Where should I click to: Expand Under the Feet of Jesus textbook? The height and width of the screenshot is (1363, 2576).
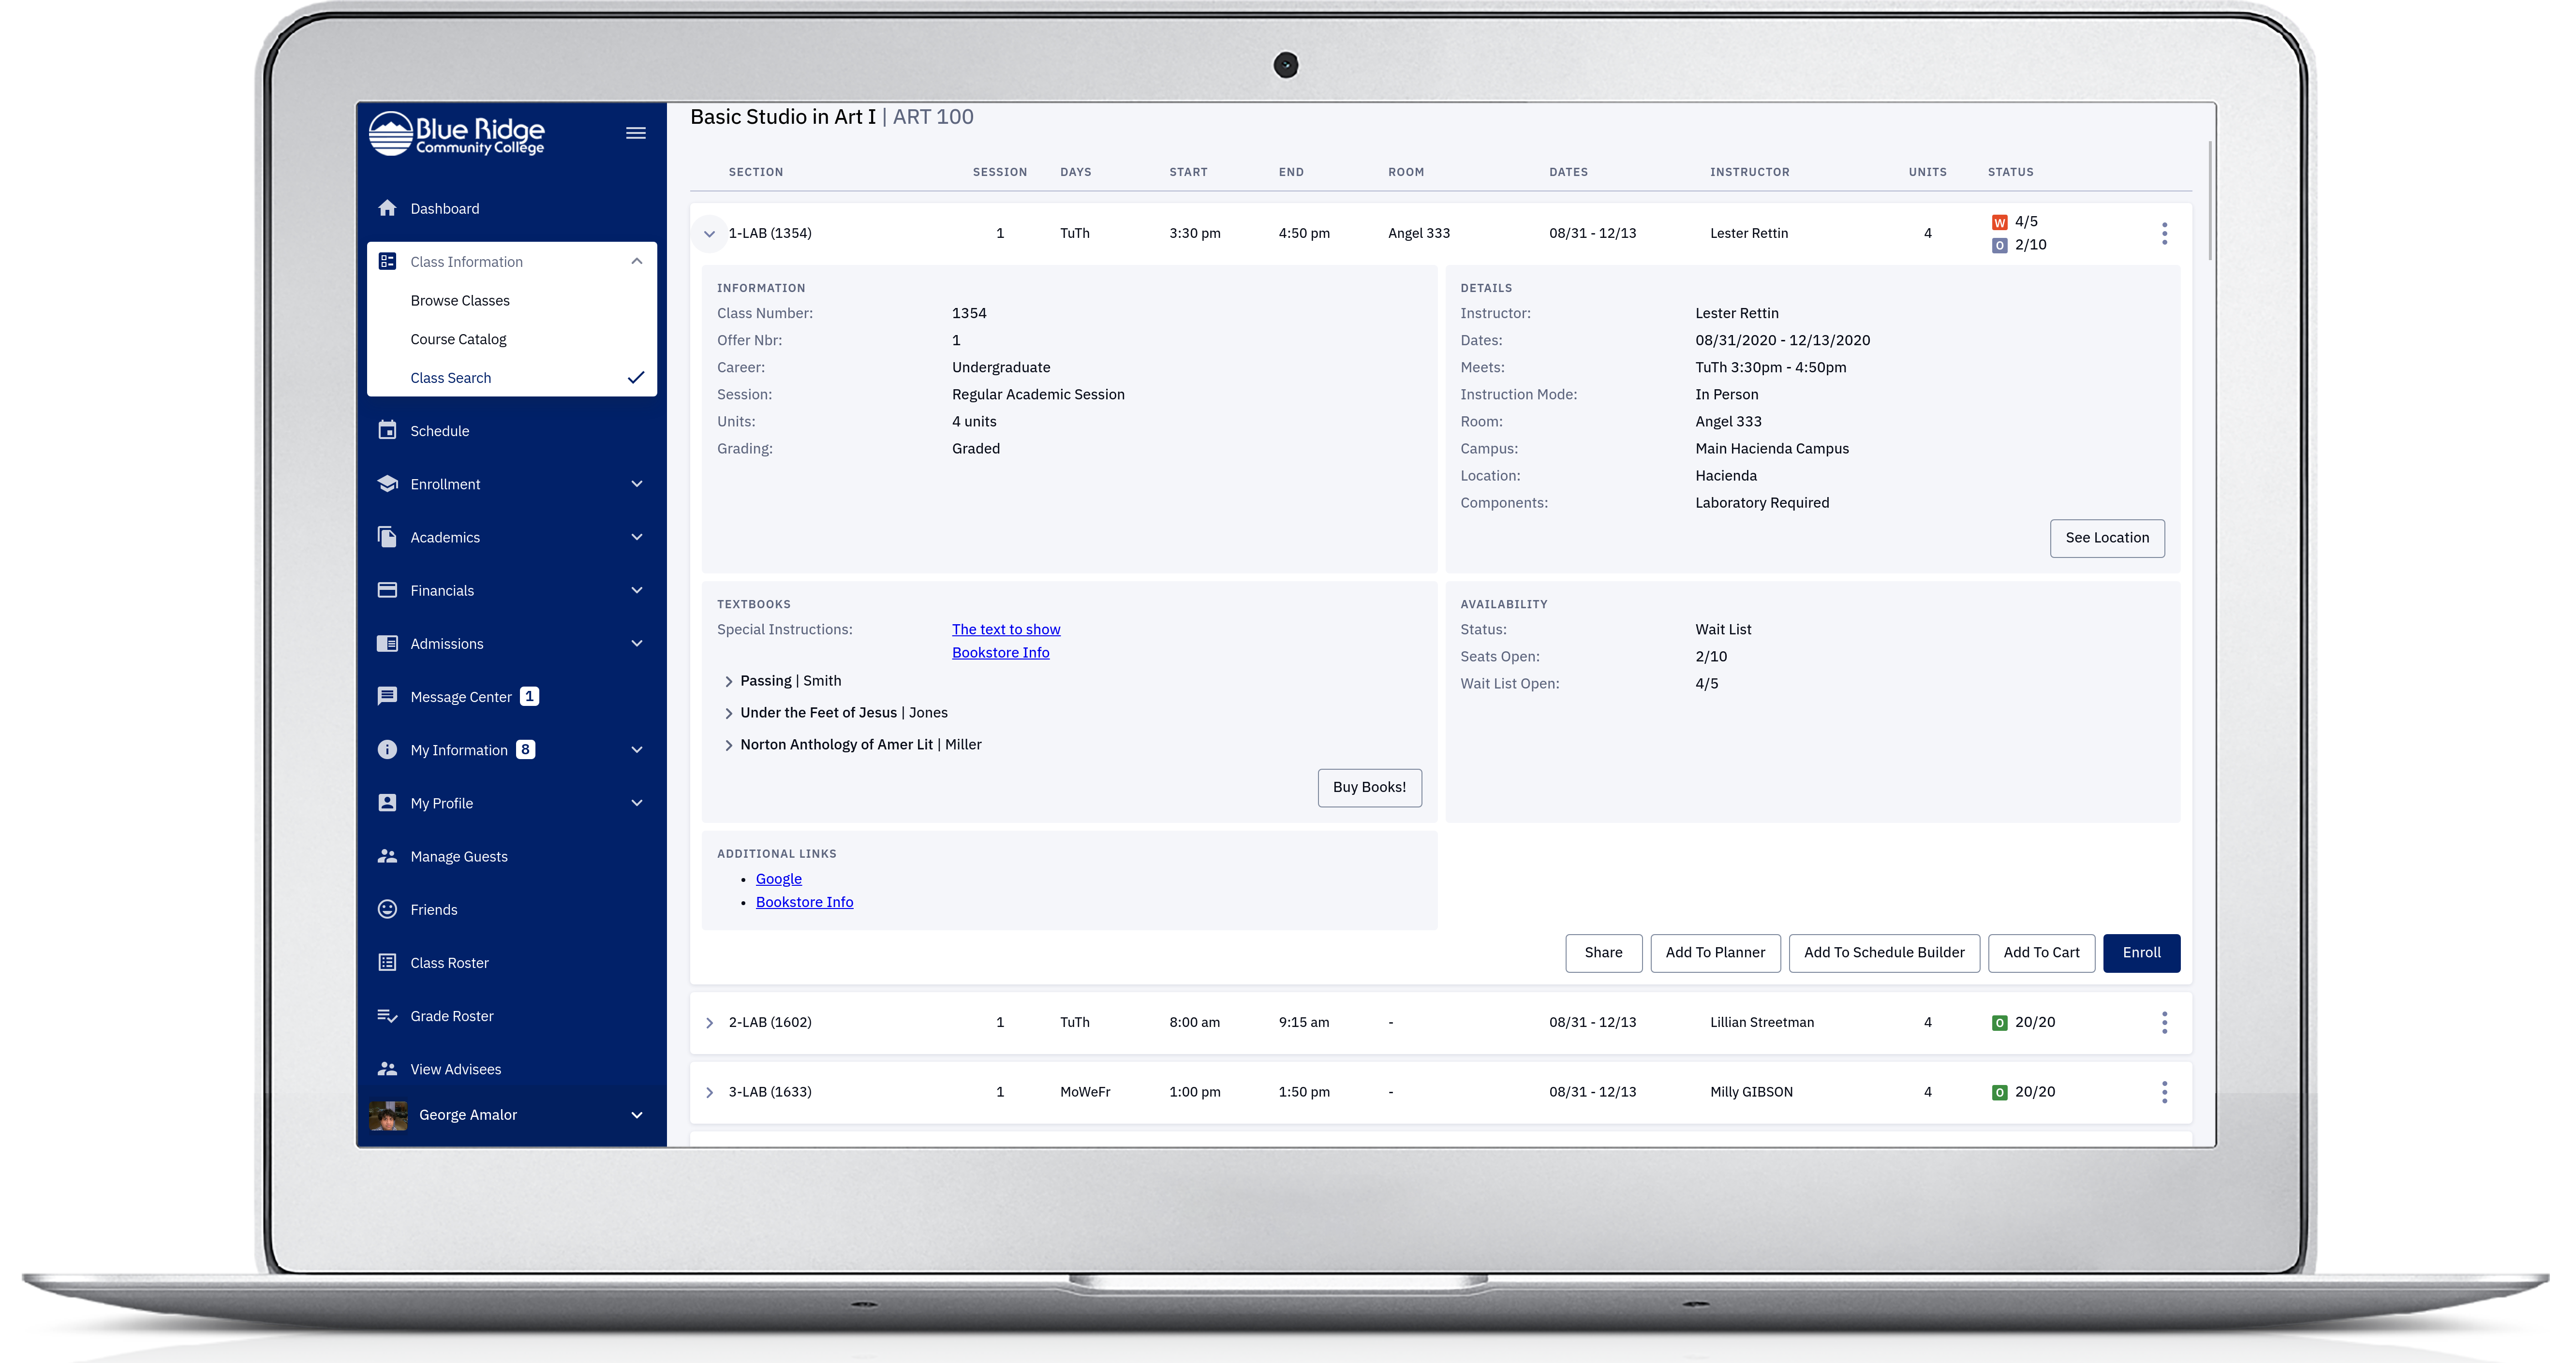pos(728,713)
